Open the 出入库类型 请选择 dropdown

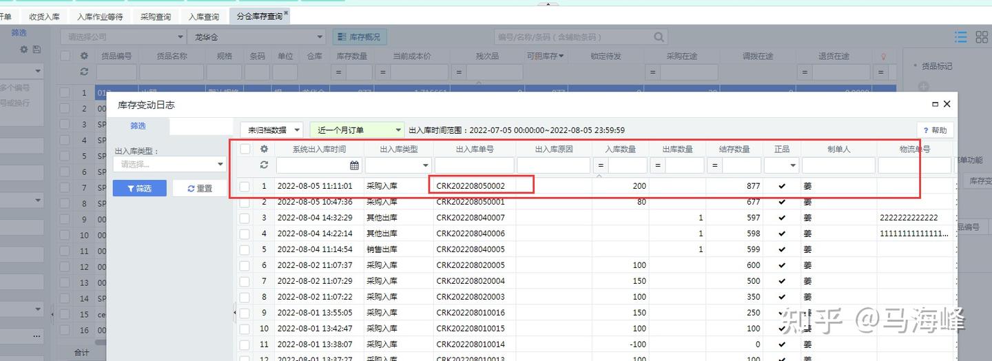(x=169, y=164)
